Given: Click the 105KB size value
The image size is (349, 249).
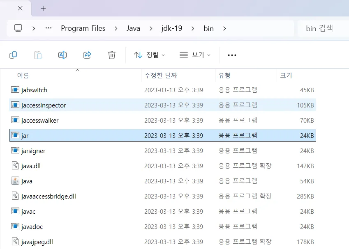Looking at the screenshot, I should point(305,105).
